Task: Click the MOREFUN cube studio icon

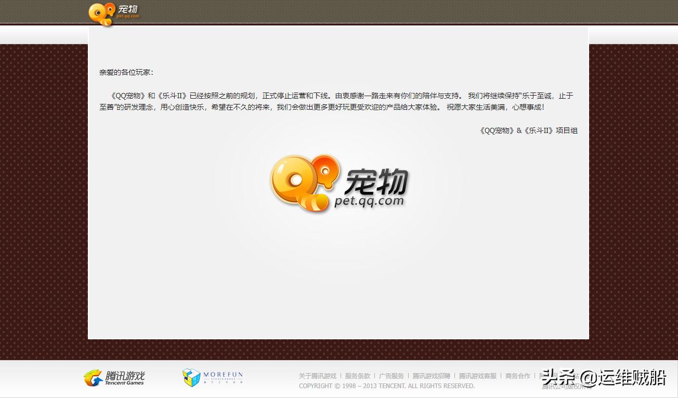Action: pyautogui.click(x=191, y=377)
